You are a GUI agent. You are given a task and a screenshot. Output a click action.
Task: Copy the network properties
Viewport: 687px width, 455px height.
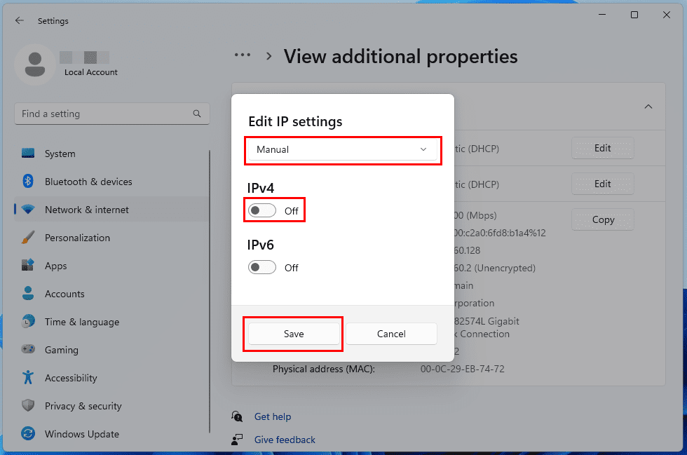(602, 219)
